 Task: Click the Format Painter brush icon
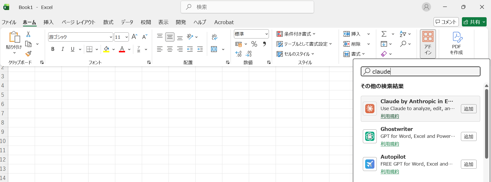click(28, 54)
